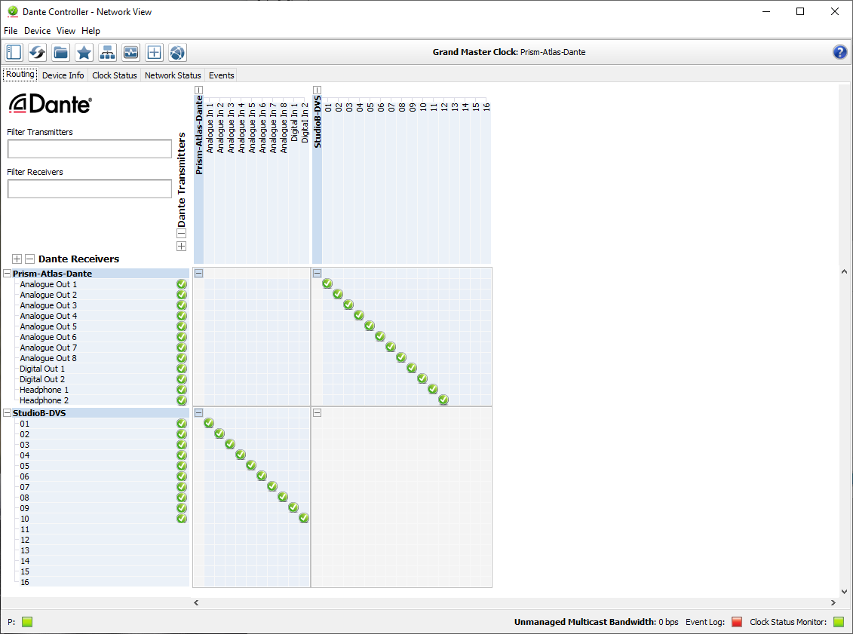Screen dimensions: 853x634
Task: Toggle the filter pane toolbar icon
Action: click(x=14, y=52)
